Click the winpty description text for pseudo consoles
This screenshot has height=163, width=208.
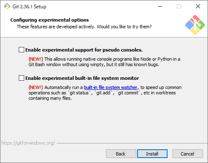104,62
